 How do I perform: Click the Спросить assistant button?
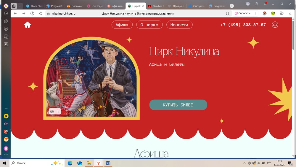click(242, 13)
